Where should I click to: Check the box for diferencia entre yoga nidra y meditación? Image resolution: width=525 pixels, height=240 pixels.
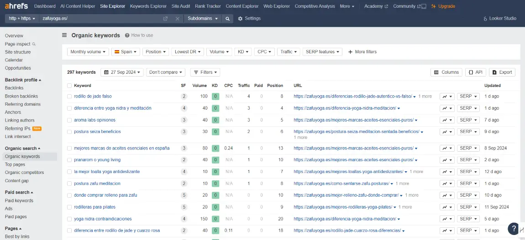tap(69, 108)
